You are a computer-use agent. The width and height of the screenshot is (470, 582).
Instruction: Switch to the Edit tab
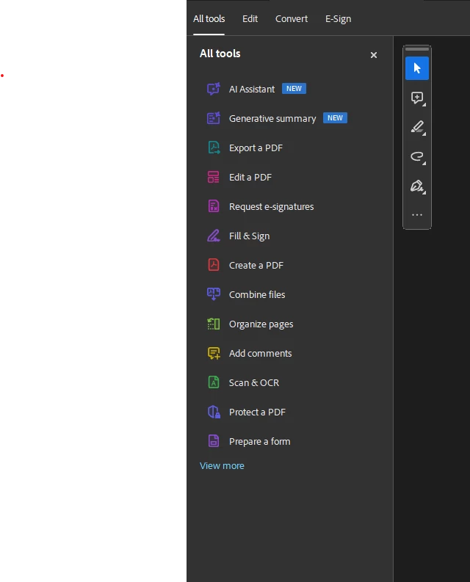click(250, 19)
